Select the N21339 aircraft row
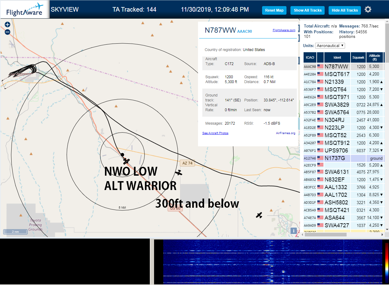This screenshot has height=285, width=389. point(344,82)
